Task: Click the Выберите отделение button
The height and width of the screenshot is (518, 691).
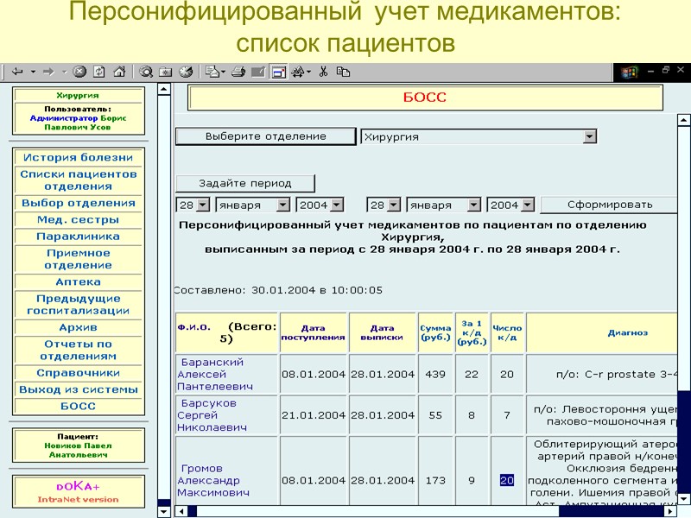Action: [265, 136]
